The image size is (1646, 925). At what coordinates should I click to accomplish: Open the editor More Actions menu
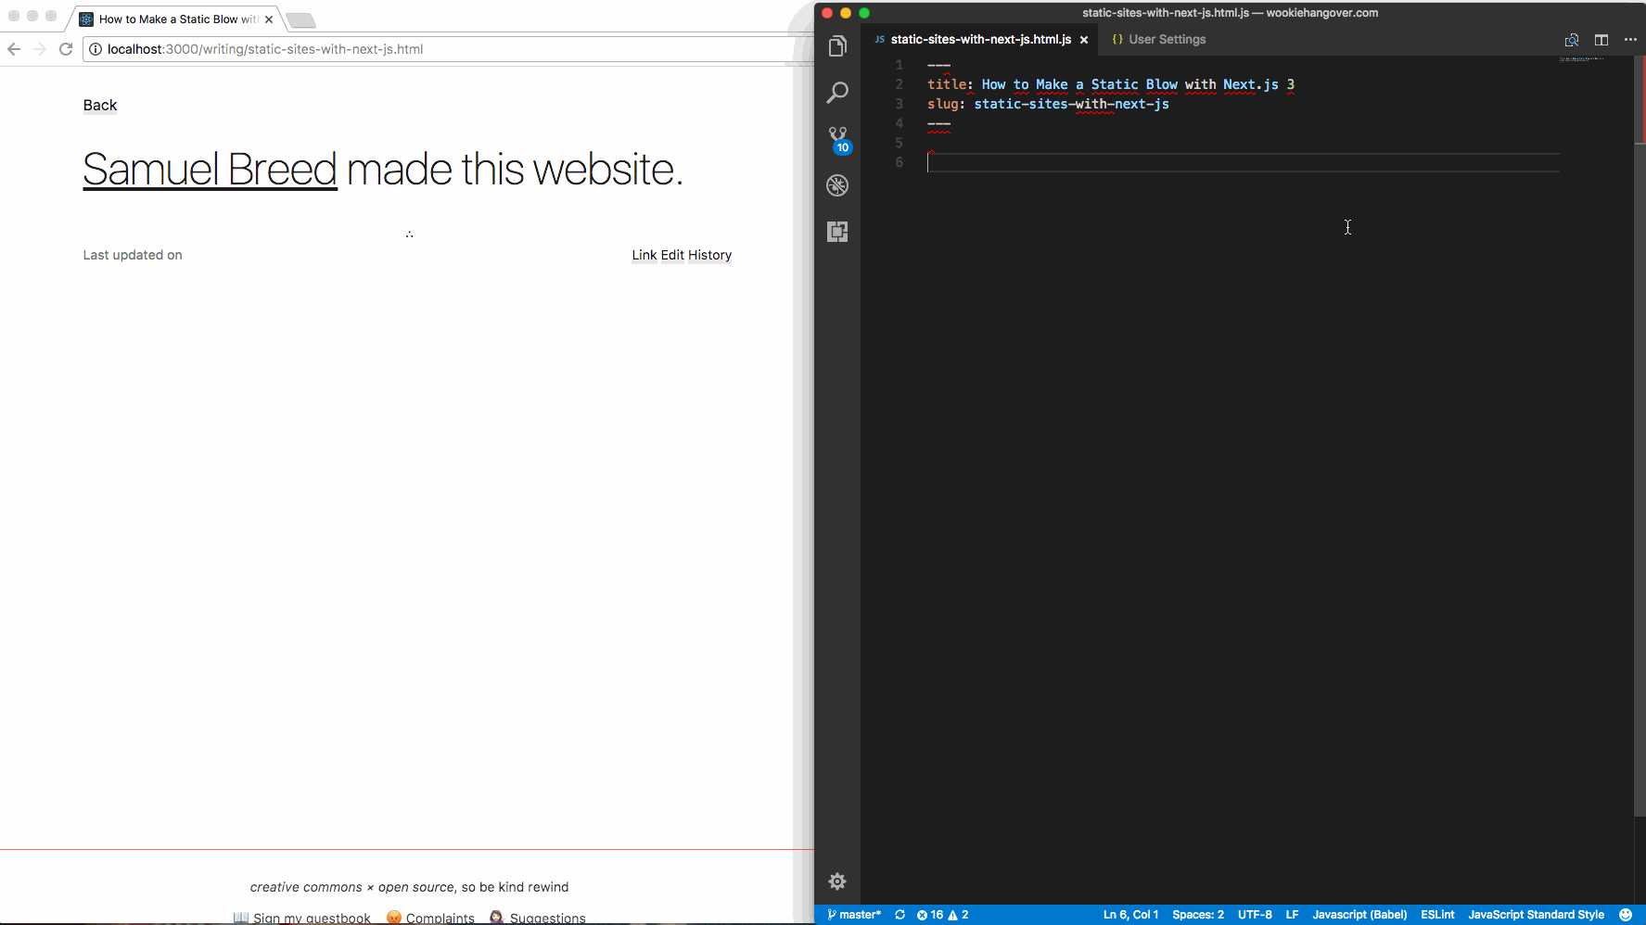click(x=1630, y=40)
